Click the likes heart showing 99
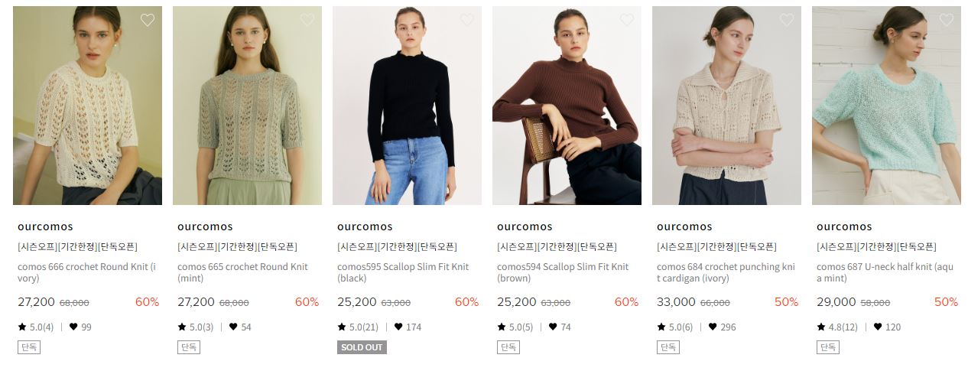 [73, 327]
